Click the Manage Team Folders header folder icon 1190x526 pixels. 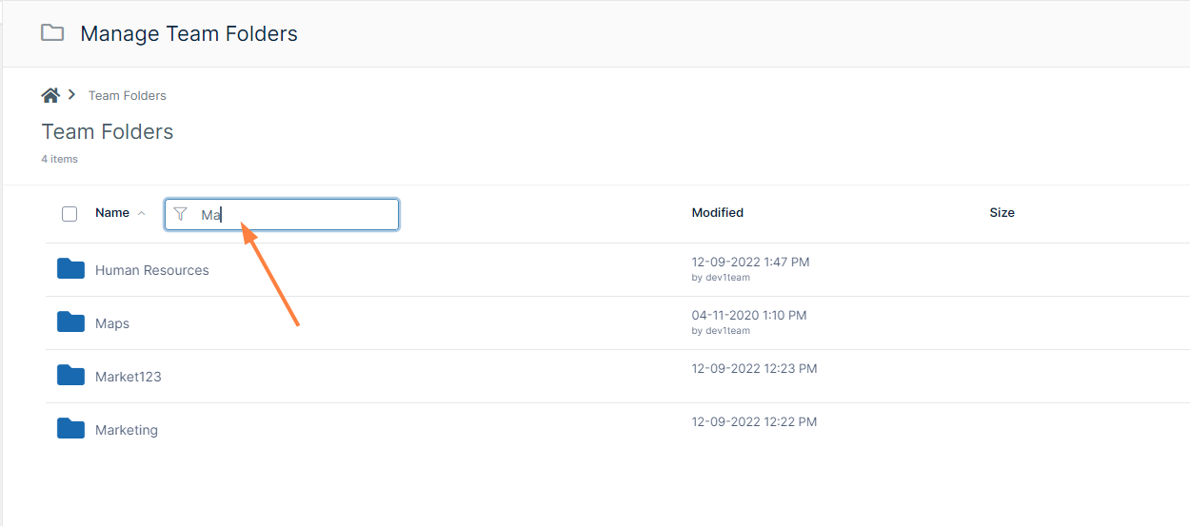click(52, 33)
